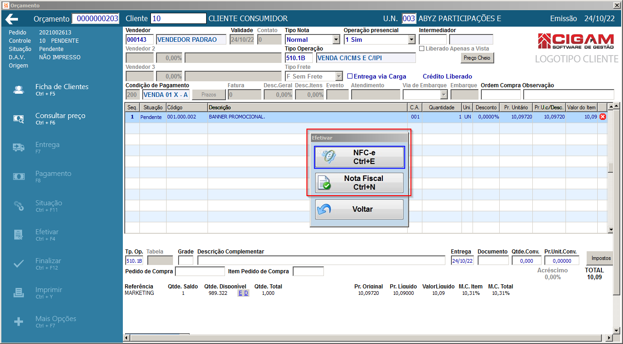Open the Tipo Nota dropdown
This screenshot has height=344, width=623.
click(x=336, y=39)
